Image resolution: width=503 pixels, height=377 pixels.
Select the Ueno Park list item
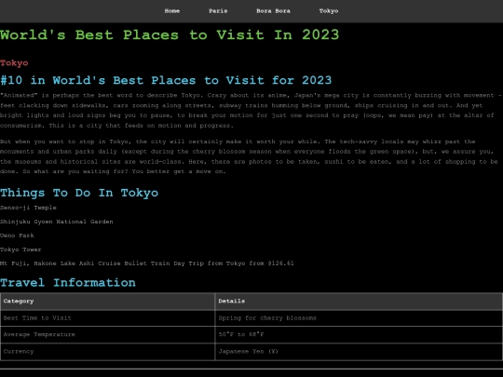[x=17, y=236]
